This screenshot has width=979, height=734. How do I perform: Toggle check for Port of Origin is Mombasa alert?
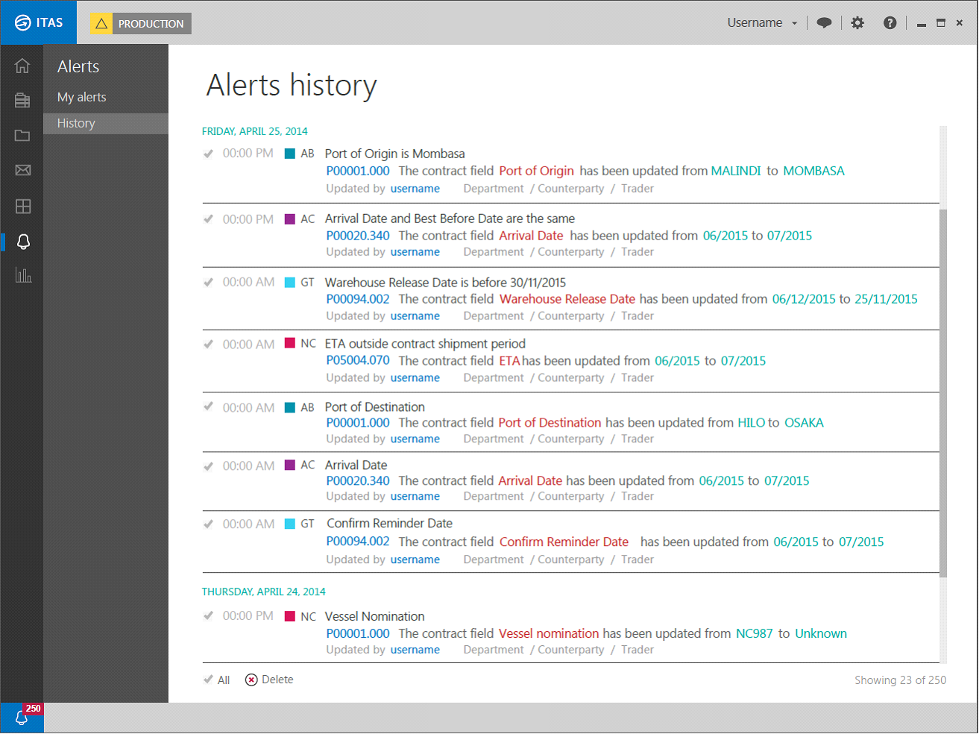[x=208, y=154]
